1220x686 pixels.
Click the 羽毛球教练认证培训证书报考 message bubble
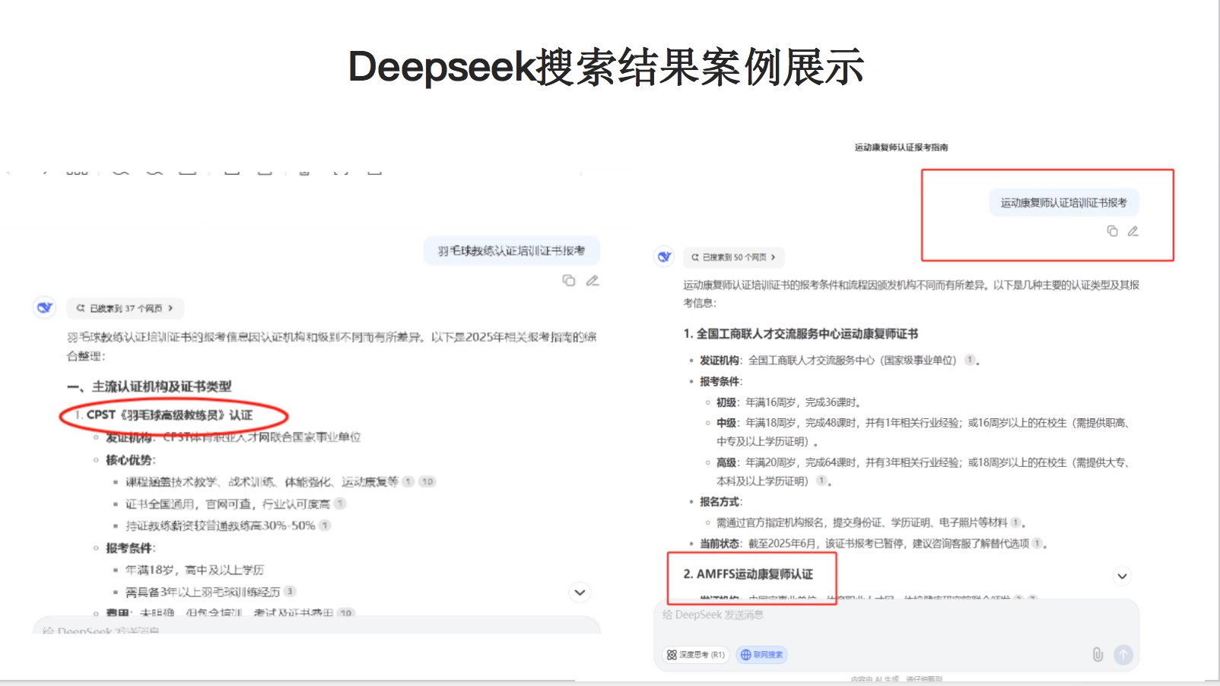pyautogui.click(x=511, y=251)
